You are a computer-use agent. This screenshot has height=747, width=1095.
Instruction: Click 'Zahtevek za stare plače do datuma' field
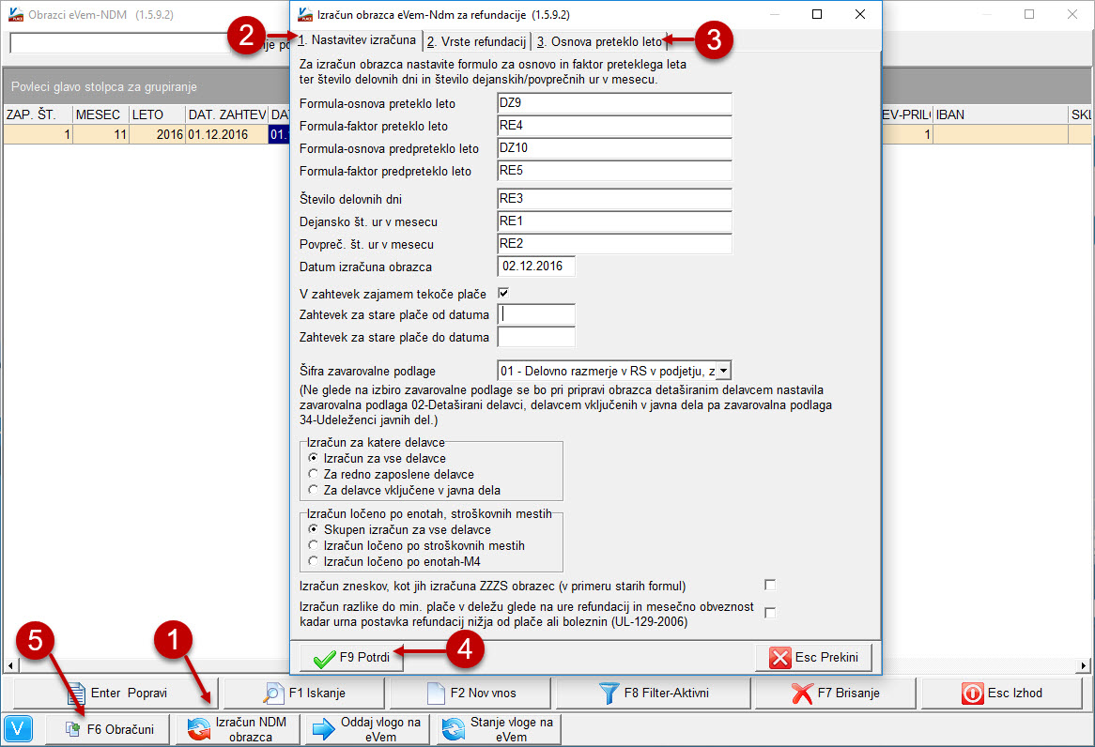click(x=536, y=337)
